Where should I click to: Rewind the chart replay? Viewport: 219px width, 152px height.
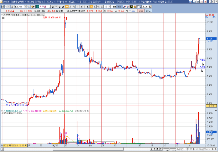(x=155, y=149)
